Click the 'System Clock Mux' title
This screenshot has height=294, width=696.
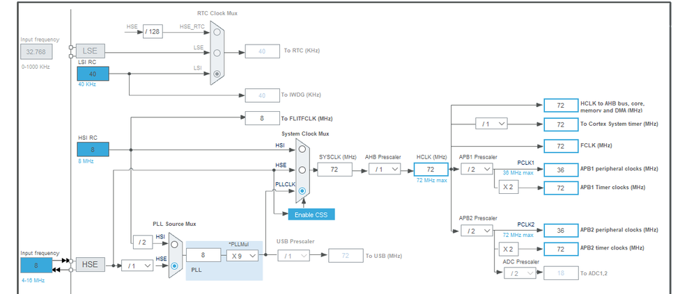(x=305, y=133)
